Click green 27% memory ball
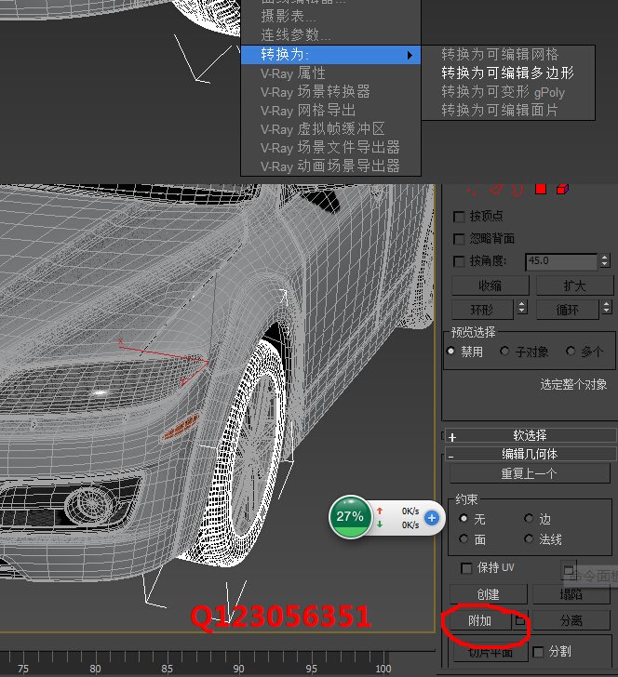 (x=350, y=516)
